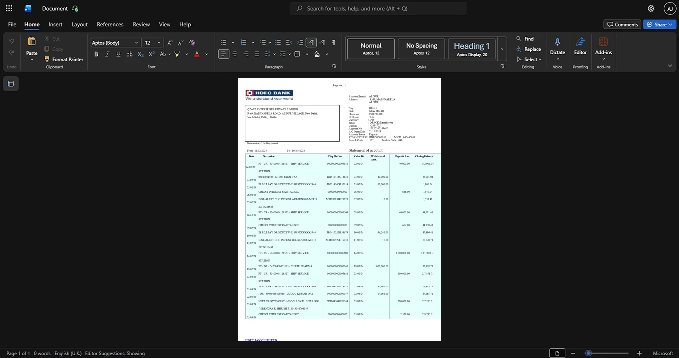Center align the paragraph
Image resolution: width=679 pixels, height=358 pixels.
click(235, 54)
